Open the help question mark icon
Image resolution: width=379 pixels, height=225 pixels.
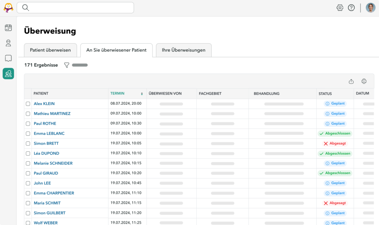coord(351,8)
